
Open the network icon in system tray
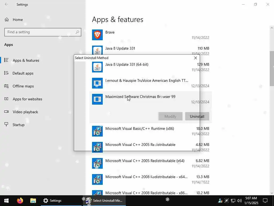point(233,201)
